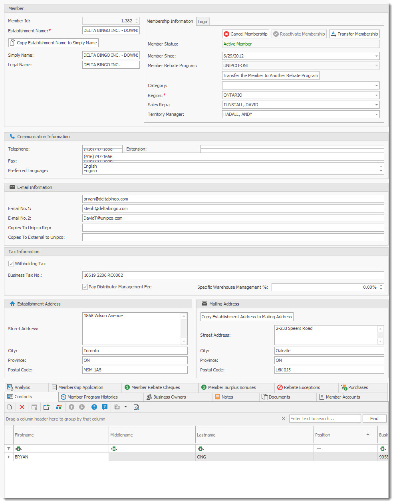The height and width of the screenshot is (504, 395).
Task: Click the blue question mark help icon
Action: 94,407
